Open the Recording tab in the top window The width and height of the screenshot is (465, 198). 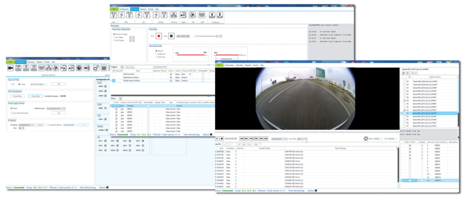click(x=134, y=9)
